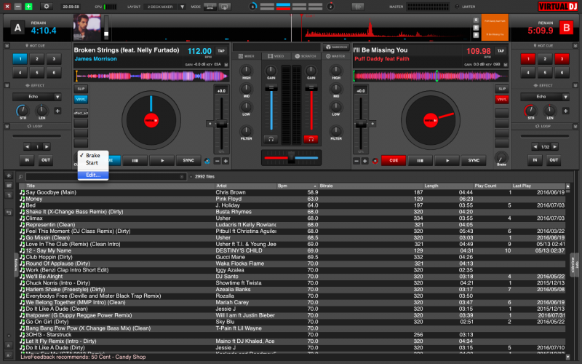The image size is (582, 364).
Task: Click deck B beat-lock icon beside CUE
Action: click(375, 161)
